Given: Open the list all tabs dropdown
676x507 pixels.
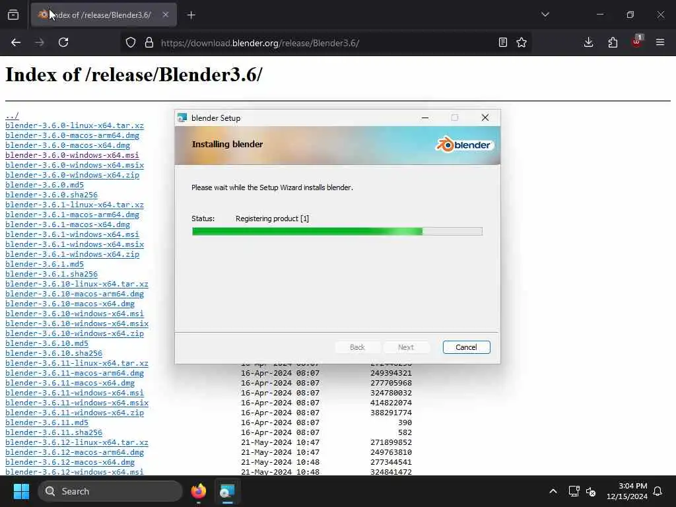Looking at the screenshot, I should 545,15.
